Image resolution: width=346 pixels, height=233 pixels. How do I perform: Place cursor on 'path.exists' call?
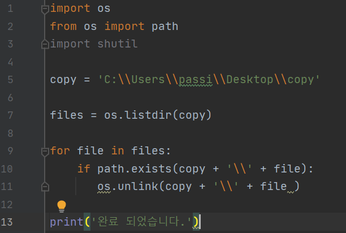point(135,169)
